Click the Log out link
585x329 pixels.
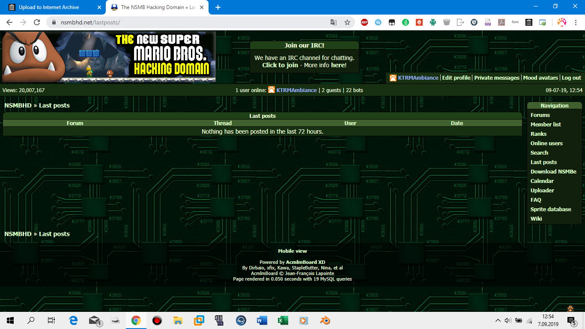tap(571, 78)
